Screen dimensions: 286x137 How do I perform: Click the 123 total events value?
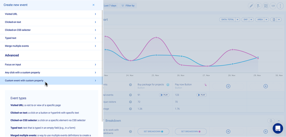[x=177, y=95]
